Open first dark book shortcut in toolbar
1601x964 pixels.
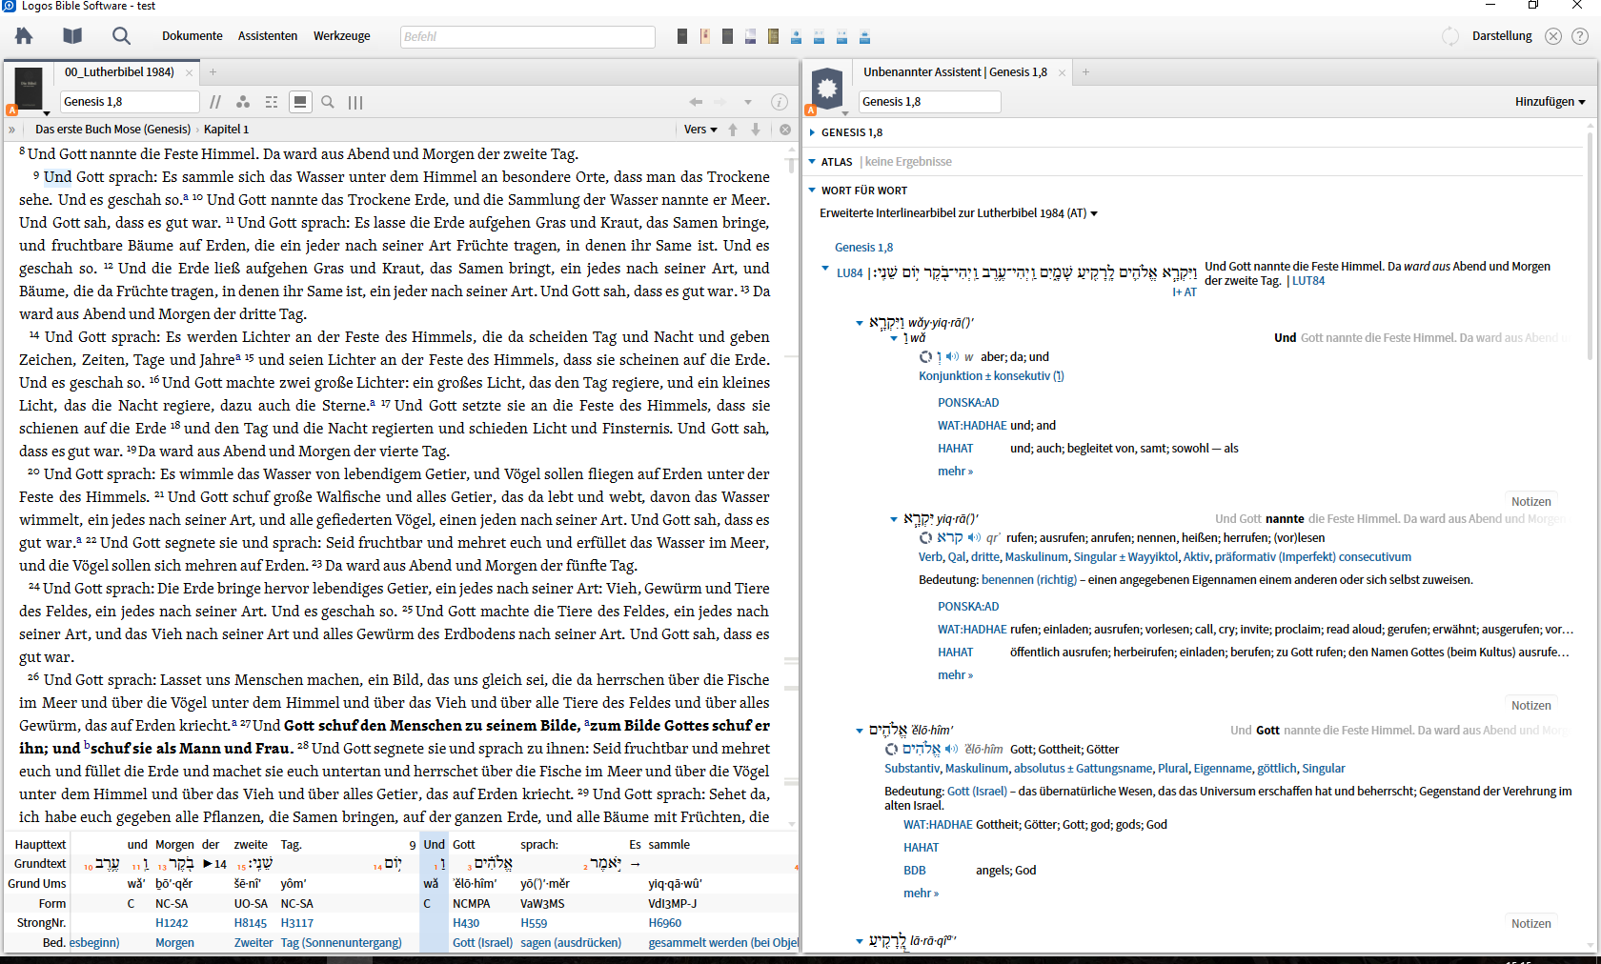[682, 36]
